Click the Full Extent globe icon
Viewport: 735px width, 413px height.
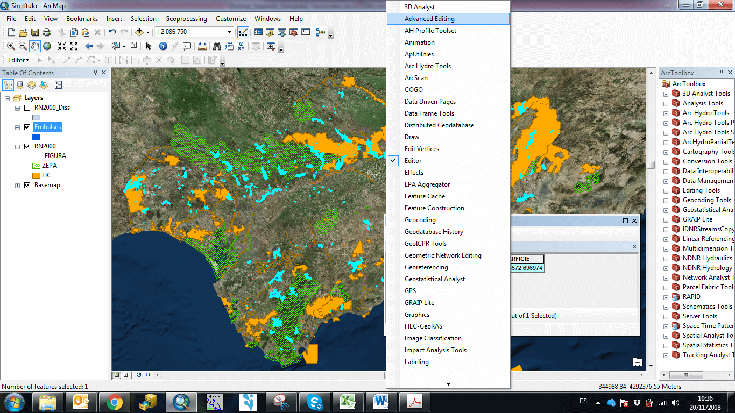click(x=47, y=46)
